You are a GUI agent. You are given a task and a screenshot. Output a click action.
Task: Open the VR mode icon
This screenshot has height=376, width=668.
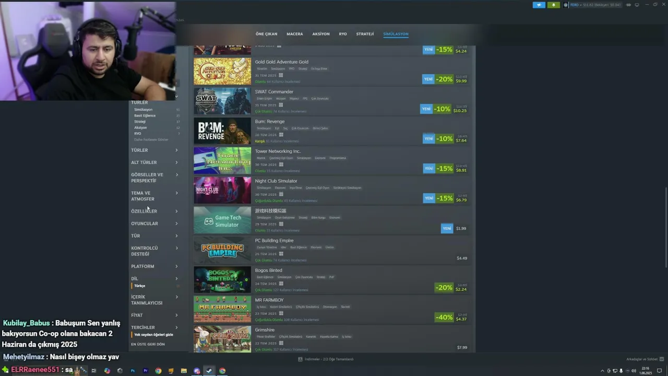tap(628, 5)
